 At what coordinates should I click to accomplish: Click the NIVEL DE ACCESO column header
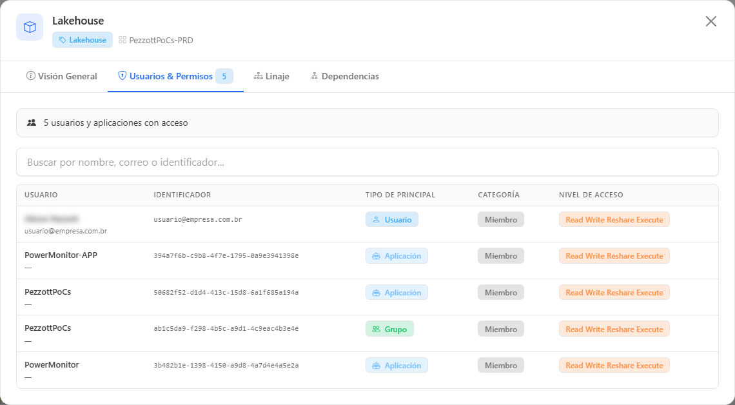[x=591, y=195]
